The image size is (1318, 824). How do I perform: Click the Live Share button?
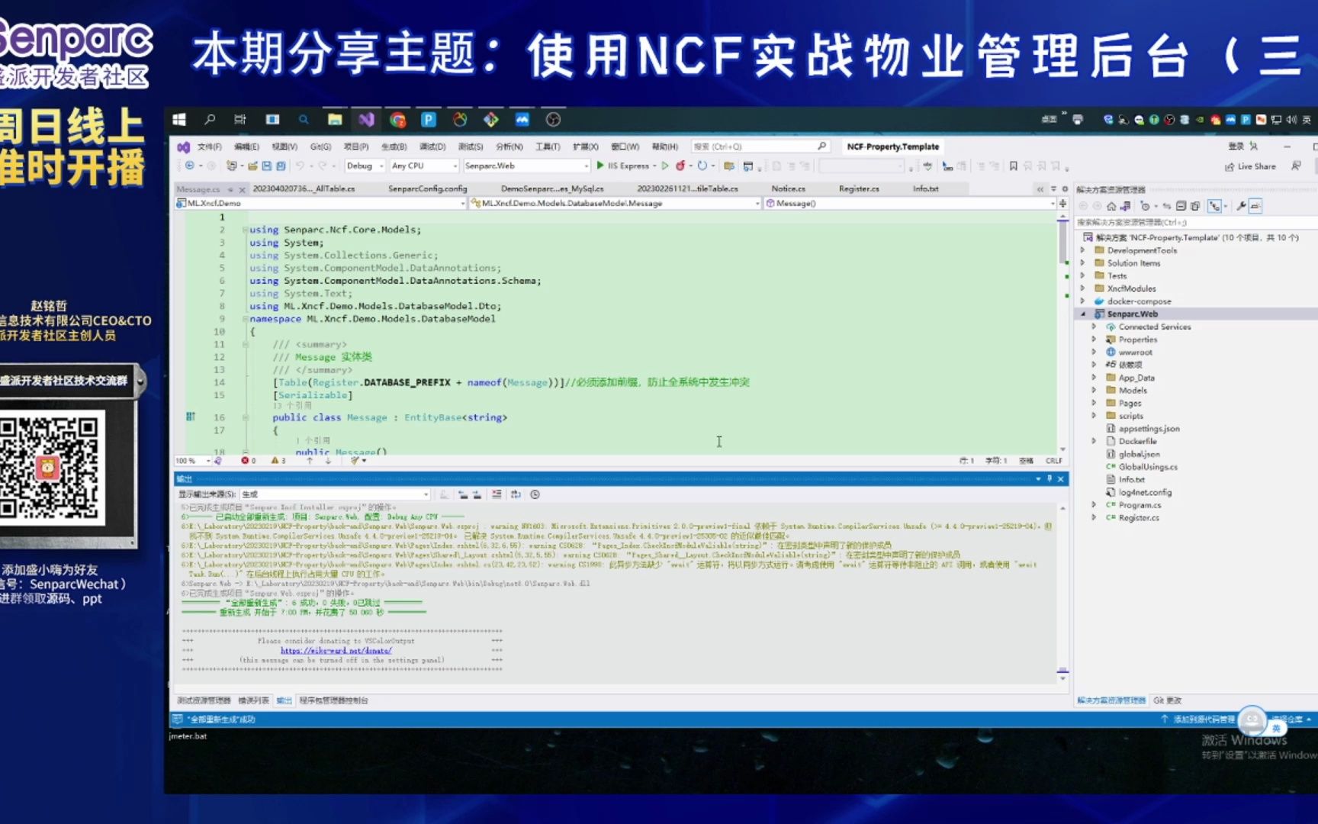(x=1250, y=166)
